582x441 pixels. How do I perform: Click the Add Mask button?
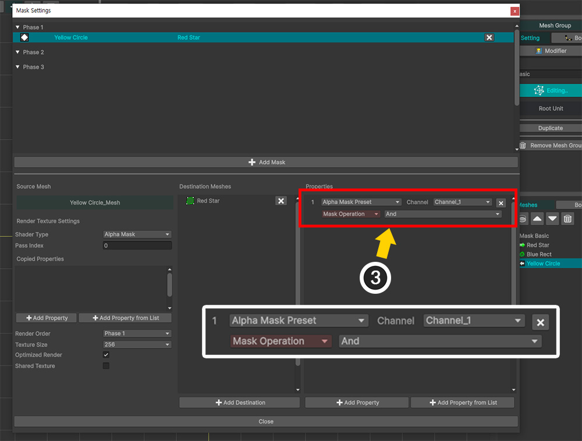(266, 162)
